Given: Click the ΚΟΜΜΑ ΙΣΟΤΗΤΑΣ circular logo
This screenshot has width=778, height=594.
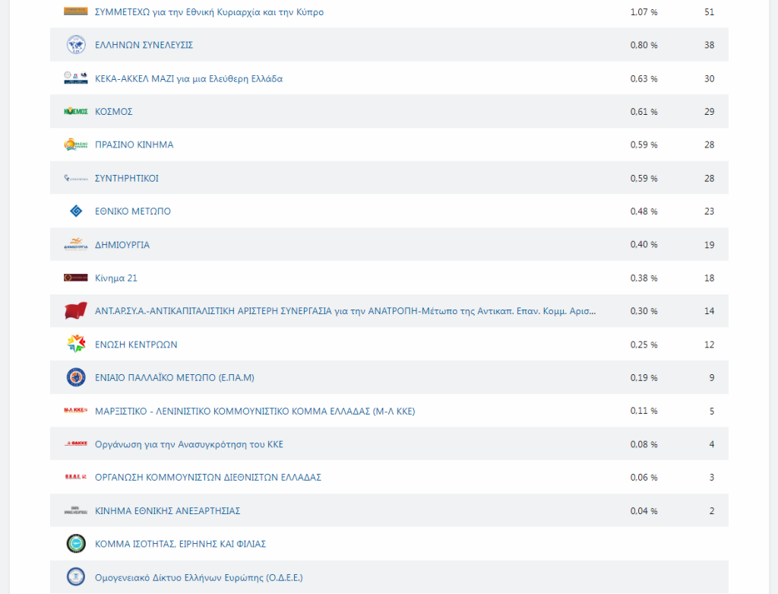Looking at the screenshot, I should 76,544.
